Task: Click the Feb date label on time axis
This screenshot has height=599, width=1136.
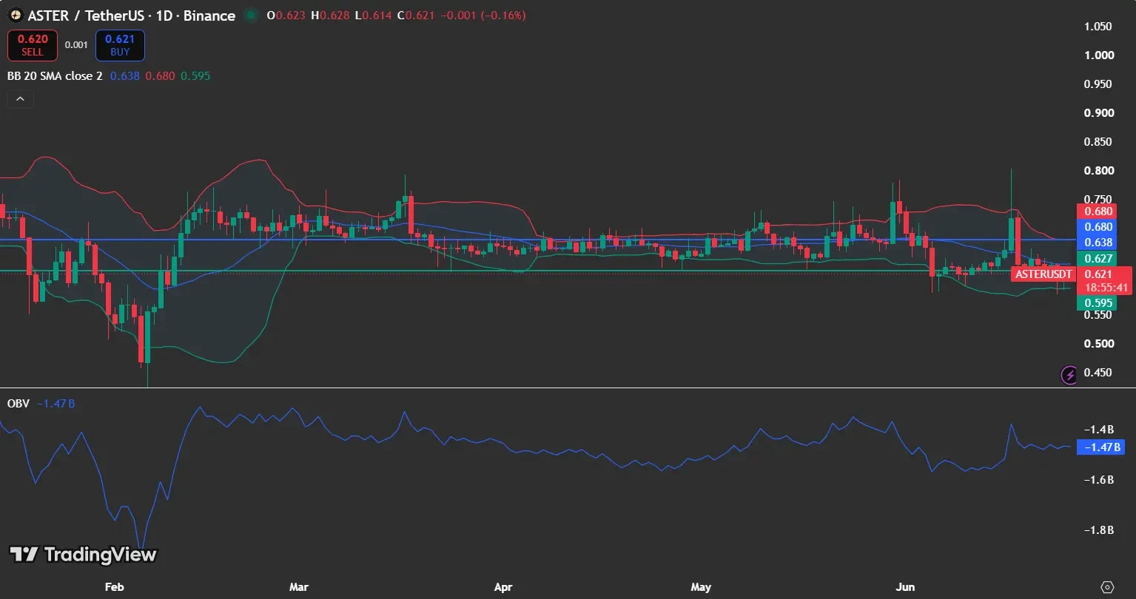Action: 114,587
